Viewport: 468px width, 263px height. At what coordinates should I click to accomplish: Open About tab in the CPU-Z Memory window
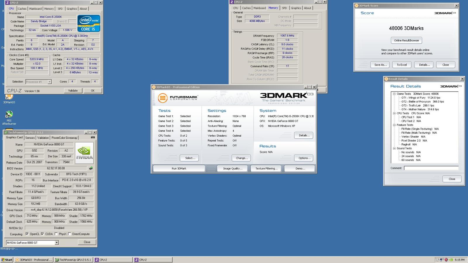307,8
